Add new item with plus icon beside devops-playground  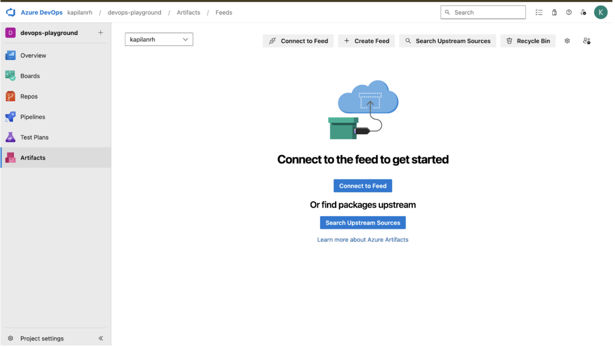click(100, 33)
